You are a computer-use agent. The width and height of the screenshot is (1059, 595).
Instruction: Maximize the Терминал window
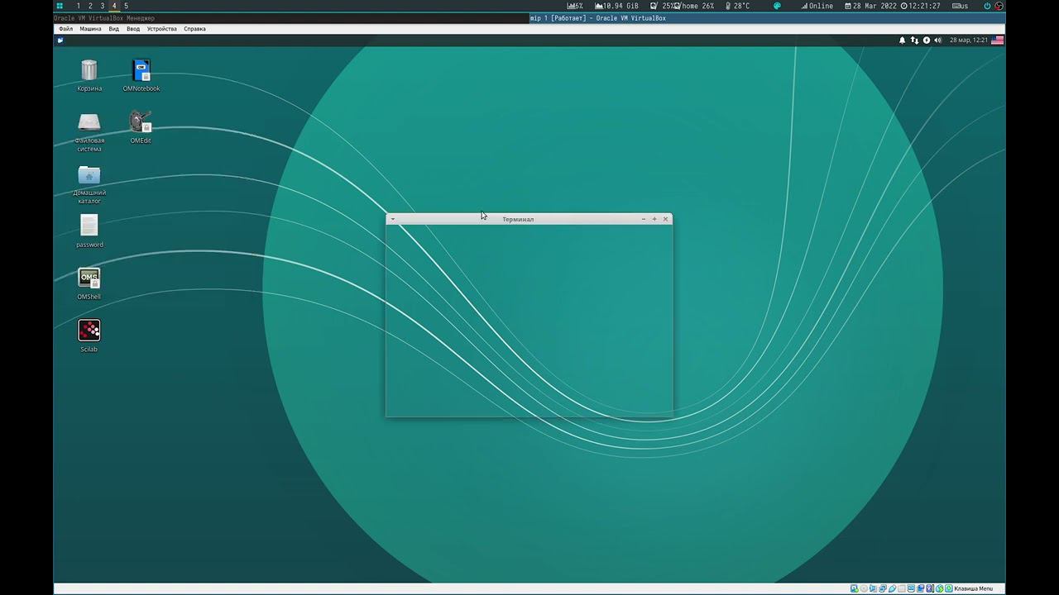(x=654, y=219)
